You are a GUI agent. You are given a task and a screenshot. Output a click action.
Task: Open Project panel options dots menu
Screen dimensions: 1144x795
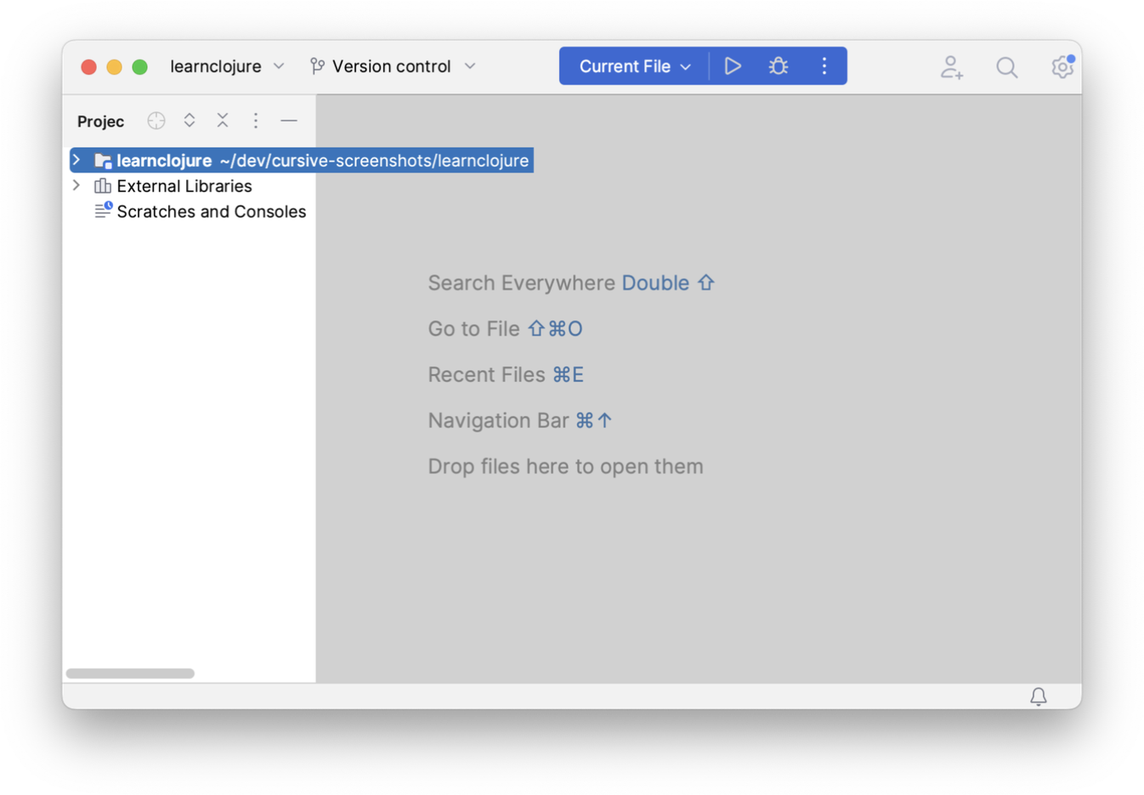click(x=256, y=121)
